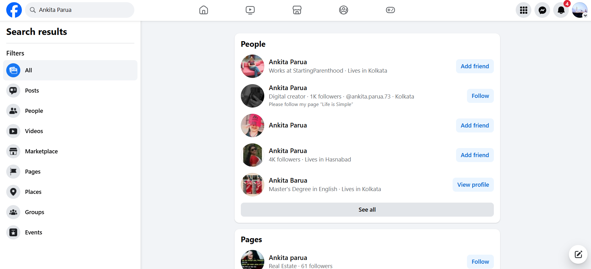Open the Ankita parua Real Estate page photo

(x=252, y=260)
